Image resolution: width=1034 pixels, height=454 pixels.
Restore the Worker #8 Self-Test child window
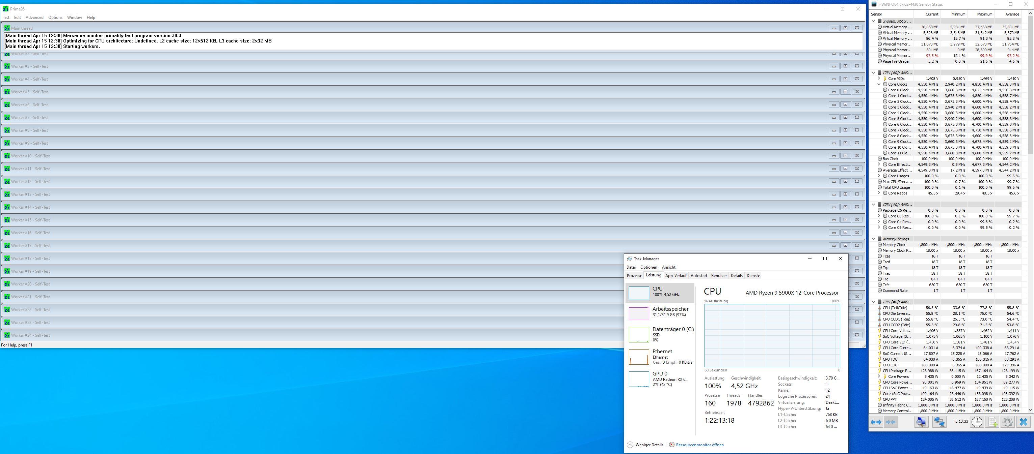(x=845, y=130)
